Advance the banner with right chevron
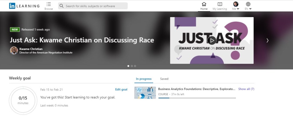The width and height of the screenshot is (293, 119). 268,40
